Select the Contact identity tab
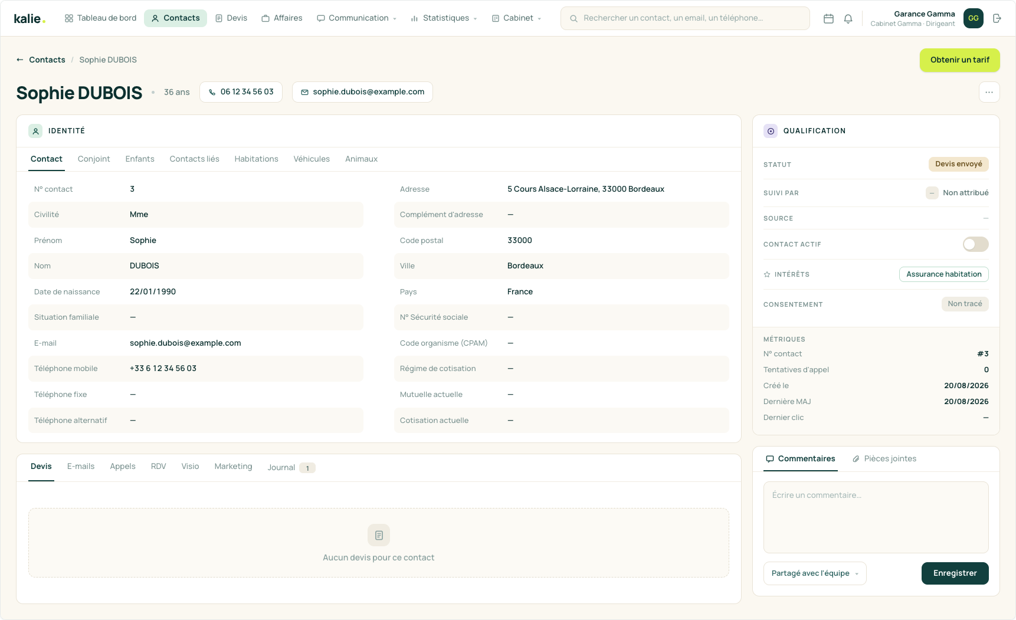Image resolution: width=1016 pixels, height=620 pixels. (x=47, y=159)
